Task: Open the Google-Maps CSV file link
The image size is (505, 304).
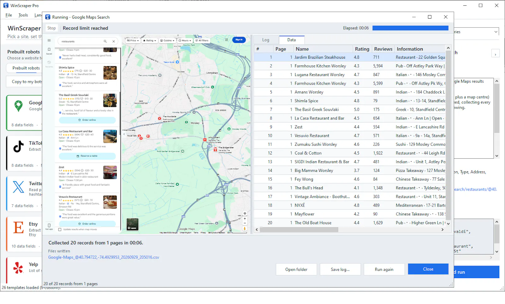Action: coord(104,257)
